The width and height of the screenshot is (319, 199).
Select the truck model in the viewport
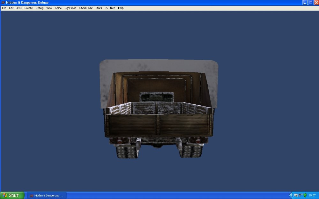[159, 109]
